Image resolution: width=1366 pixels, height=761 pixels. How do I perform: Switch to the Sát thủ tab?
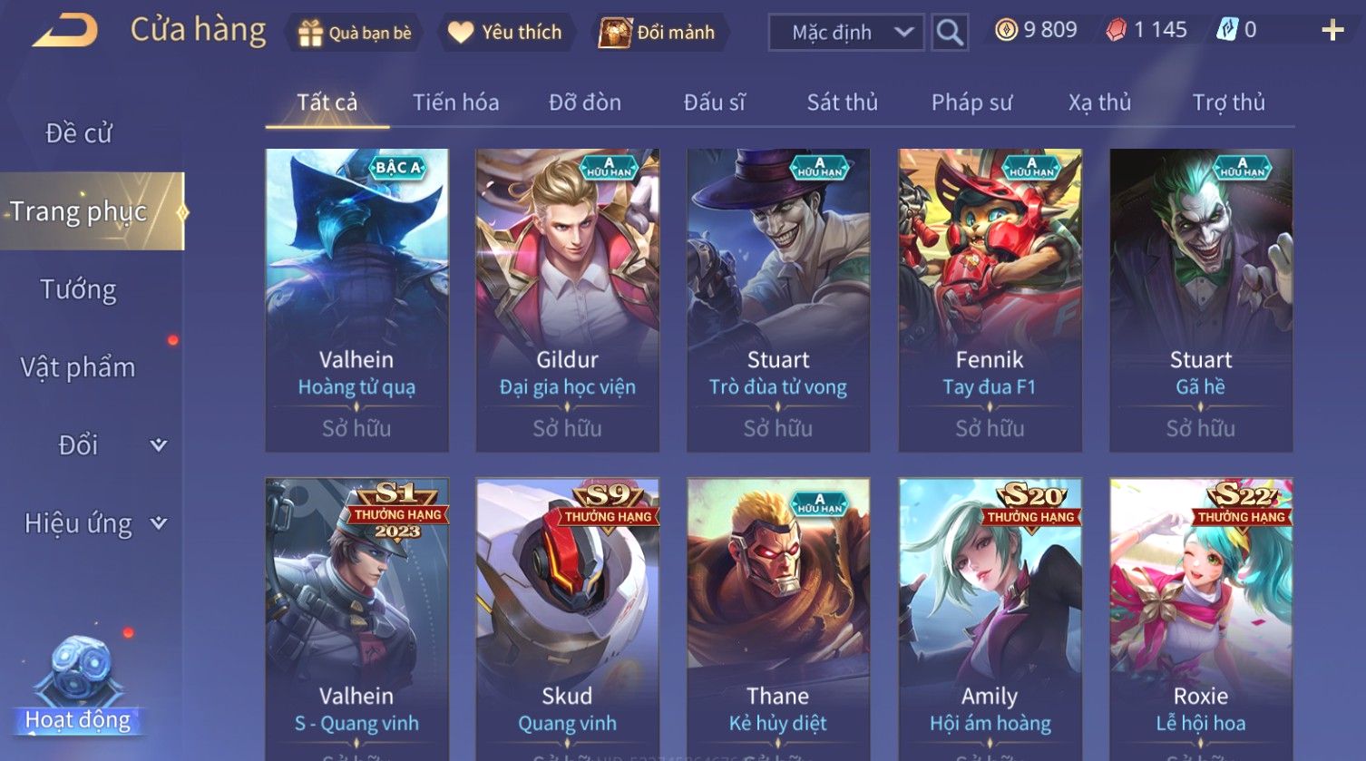point(843,102)
